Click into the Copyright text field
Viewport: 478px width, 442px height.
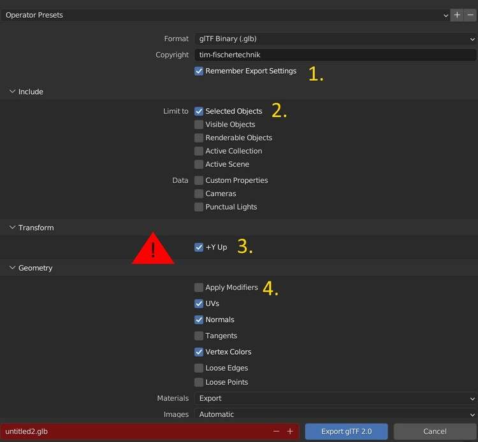tap(335, 55)
